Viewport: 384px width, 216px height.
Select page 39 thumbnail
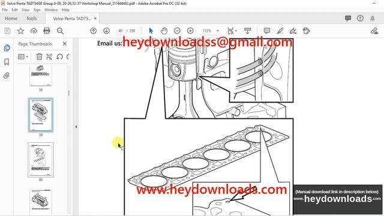pyautogui.click(x=41, y=115)
